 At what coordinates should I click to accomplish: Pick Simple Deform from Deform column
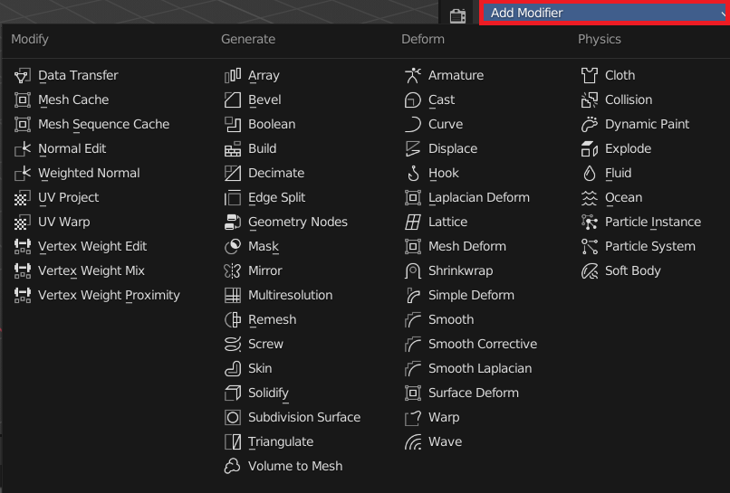(x=471, y=296)
